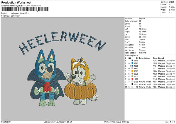Click the barcode under the worksheet title
The image size is (176, 124).
point(25,9)
